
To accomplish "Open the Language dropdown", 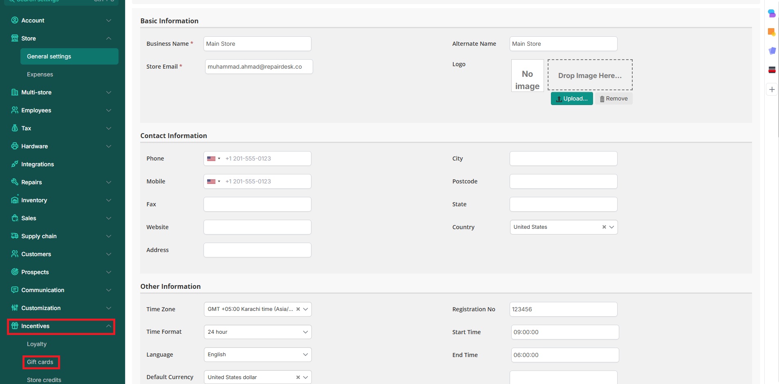I will [x=257, y=355].
